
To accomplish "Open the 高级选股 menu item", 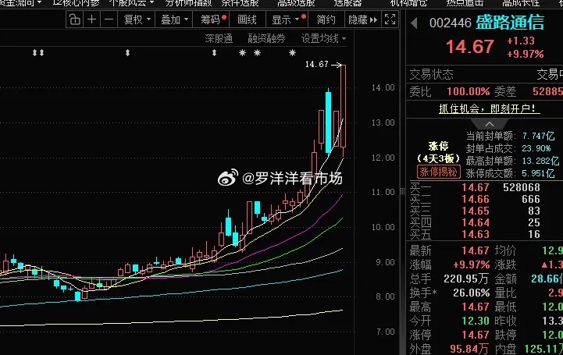I will (x=296, y=3).
